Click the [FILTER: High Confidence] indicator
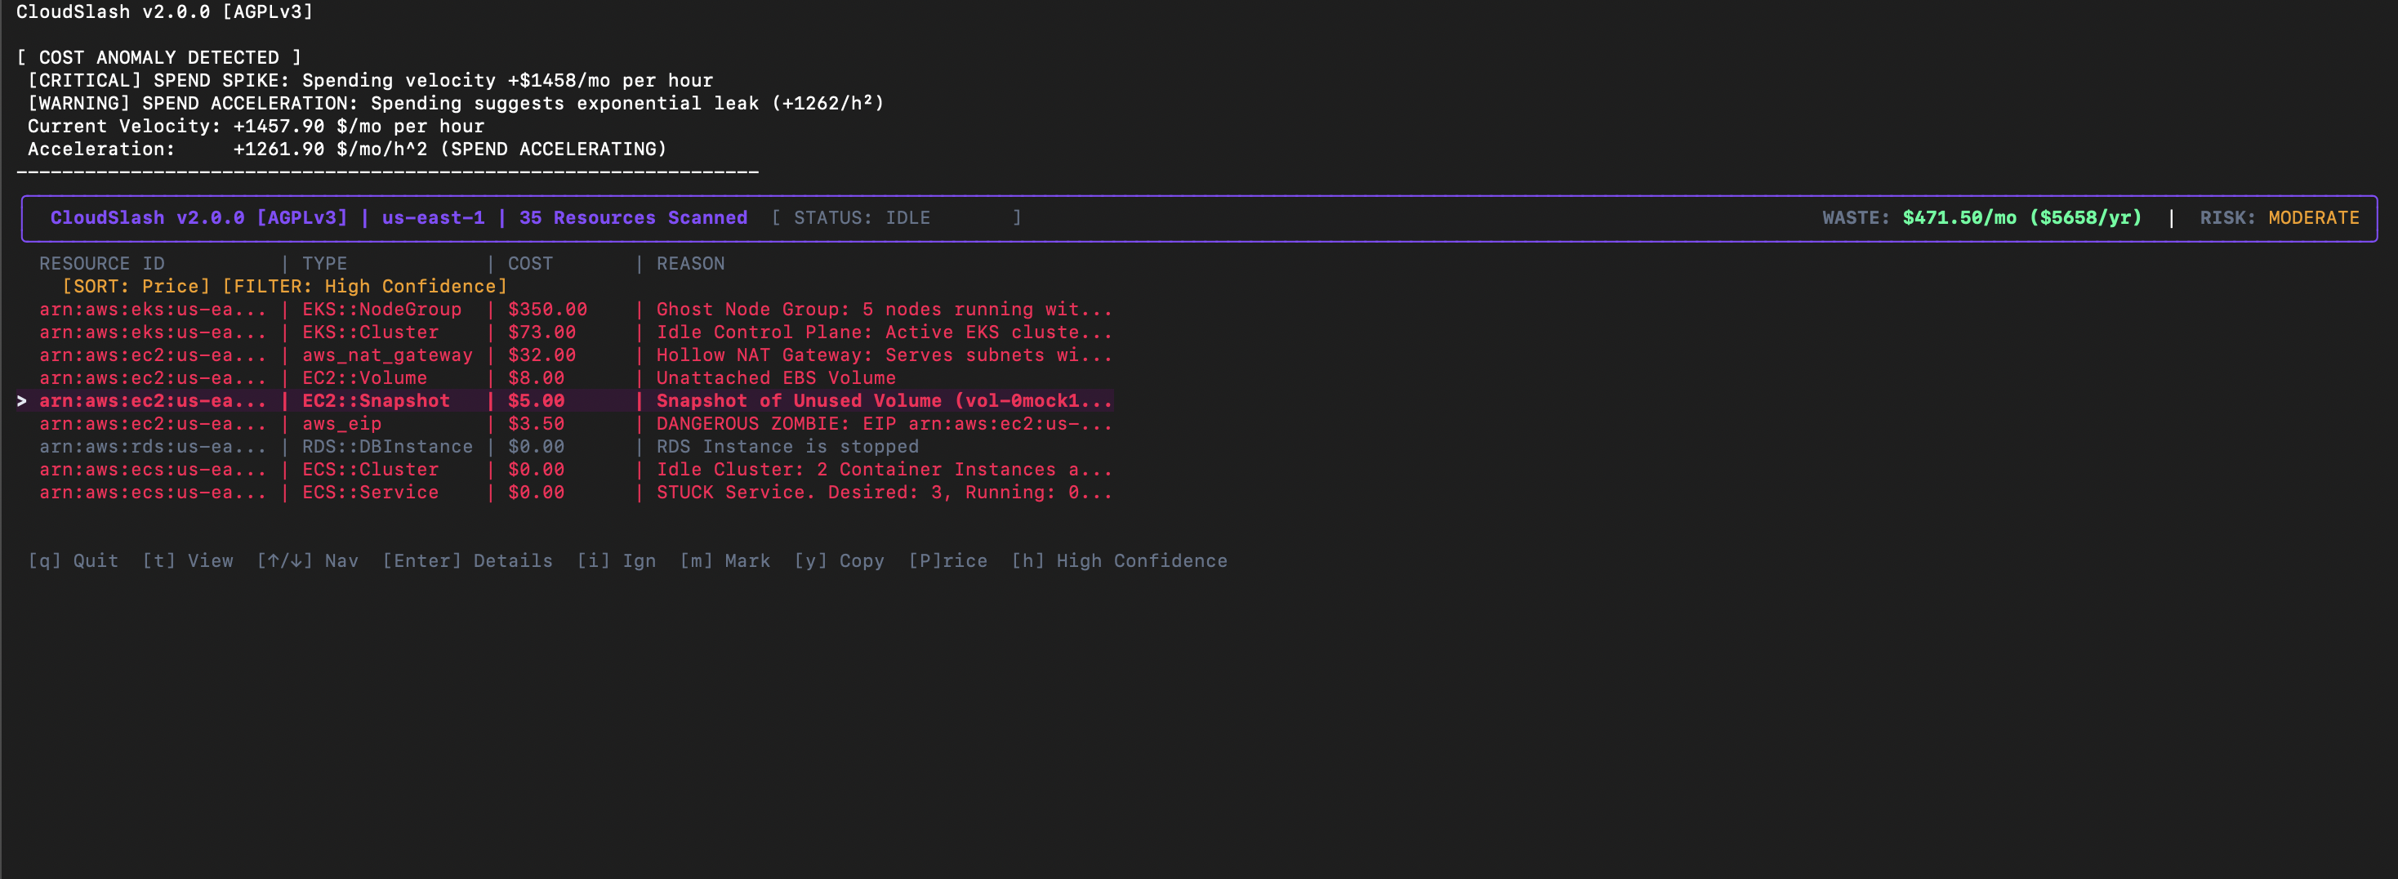 point(365,287)
